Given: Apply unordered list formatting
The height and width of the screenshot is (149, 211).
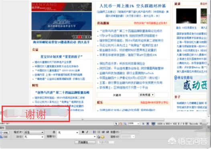Looking at the screenshot, I should click(94, 132).
